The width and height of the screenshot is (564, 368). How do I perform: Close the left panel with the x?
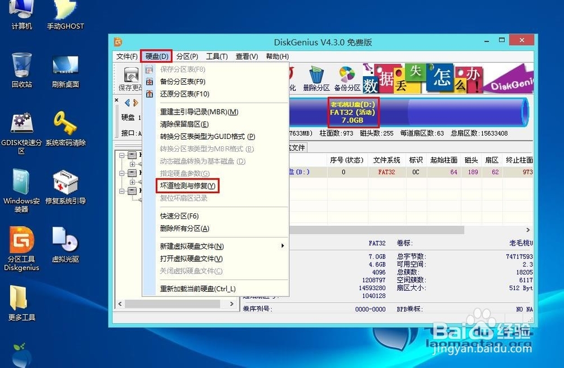[x=117, y=100]
